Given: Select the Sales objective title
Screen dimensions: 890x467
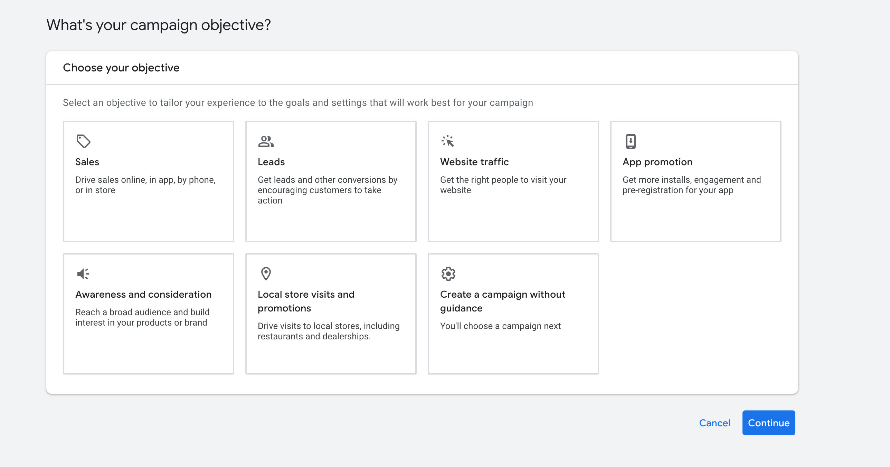Looking at the screenshot, I should 87,162.
